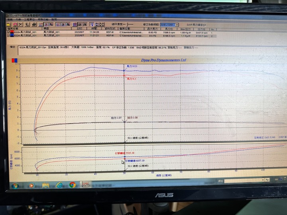Click the yellow open-folder toolbar icon
This screenshot has width=287, height=215.
click(8, 25)
